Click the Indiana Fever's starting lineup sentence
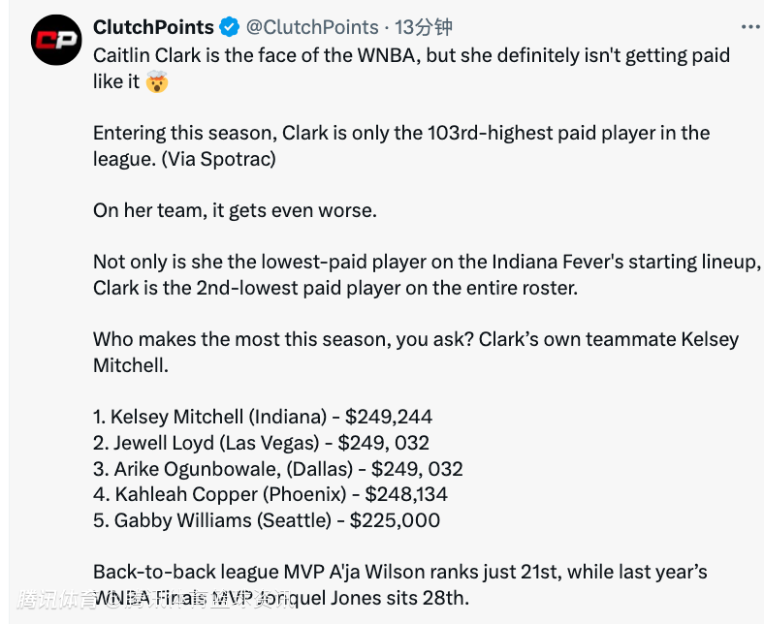 [428, 275]
